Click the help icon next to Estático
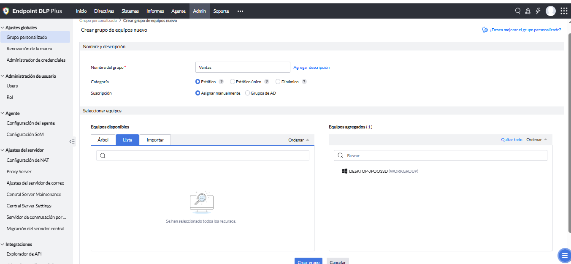571x264 pixels. 221,82
